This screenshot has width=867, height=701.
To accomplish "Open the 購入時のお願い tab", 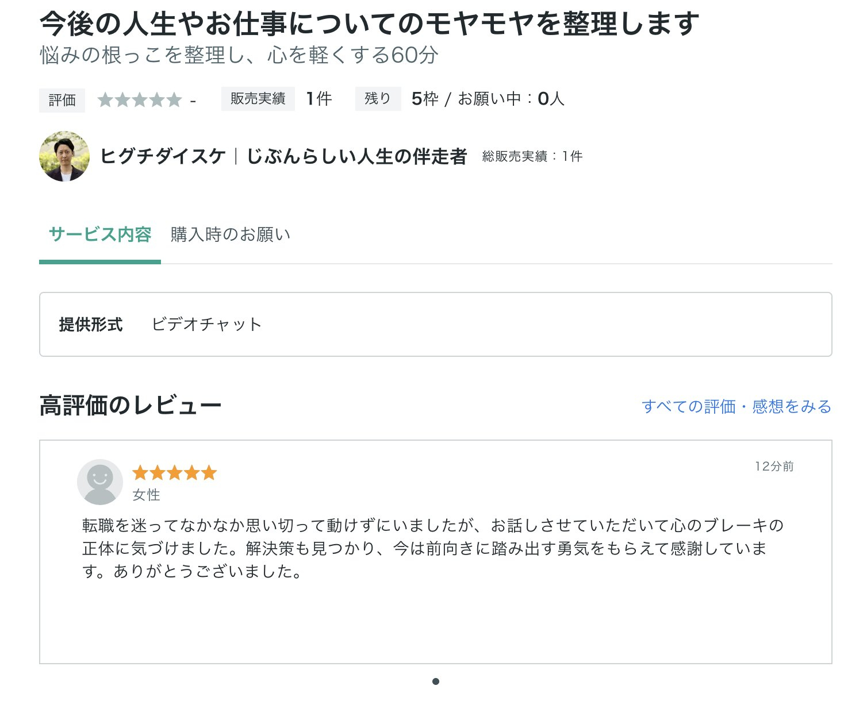I will tap(231, 234).
